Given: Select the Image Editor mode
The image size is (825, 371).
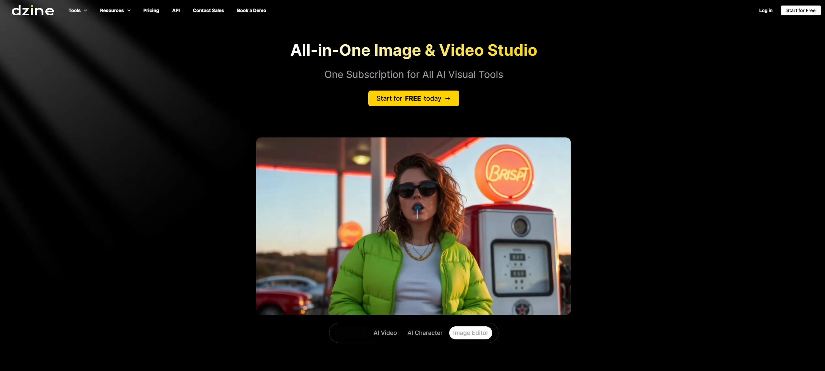Looking at the screenshot, I should tap(471, 333).
